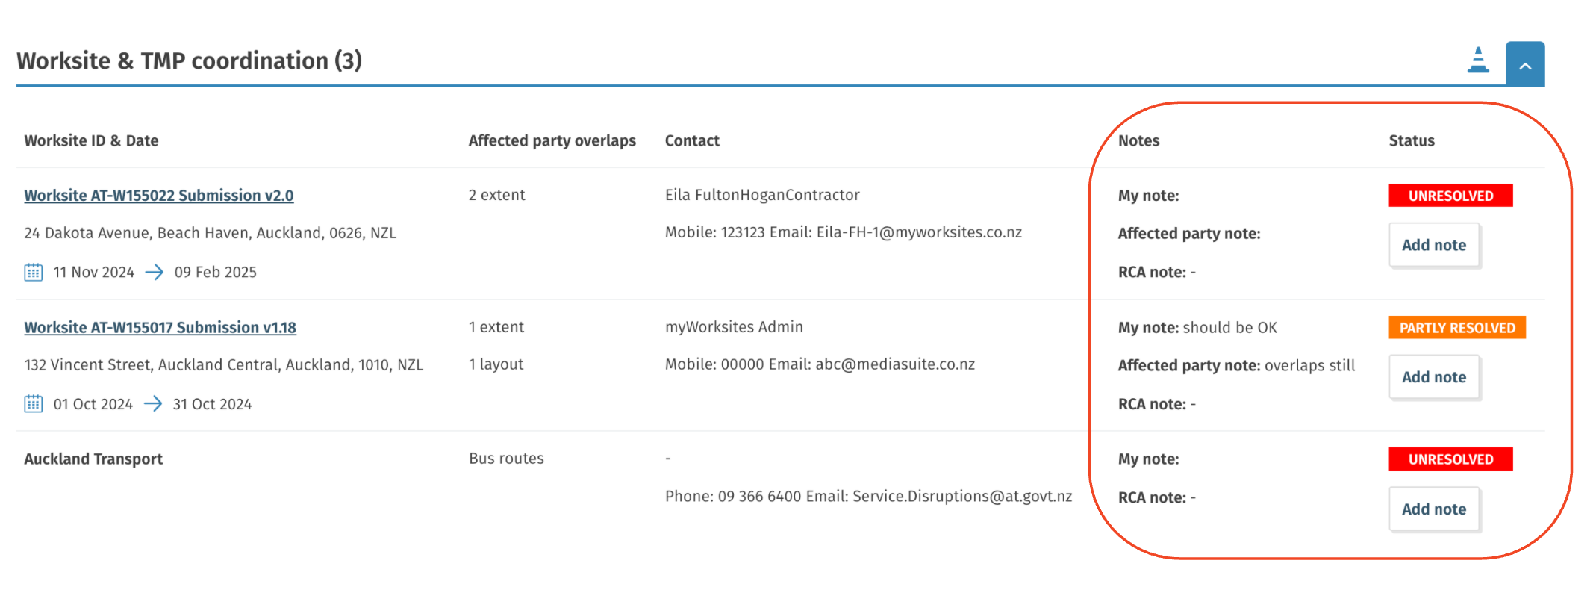Screen dimensions: 1596x593
Task: Add note for Auckland Transport row
Action: coord(1434,509)
